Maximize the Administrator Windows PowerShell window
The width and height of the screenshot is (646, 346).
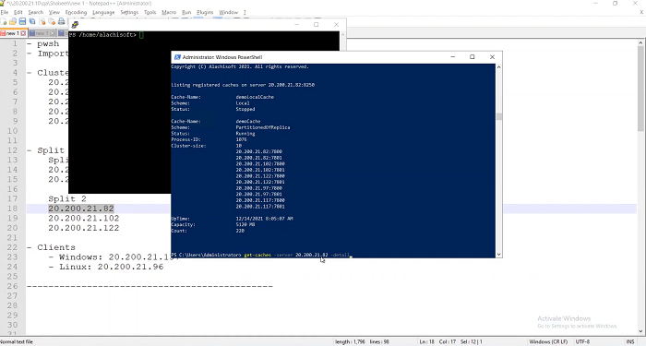[x=473, y=57]
